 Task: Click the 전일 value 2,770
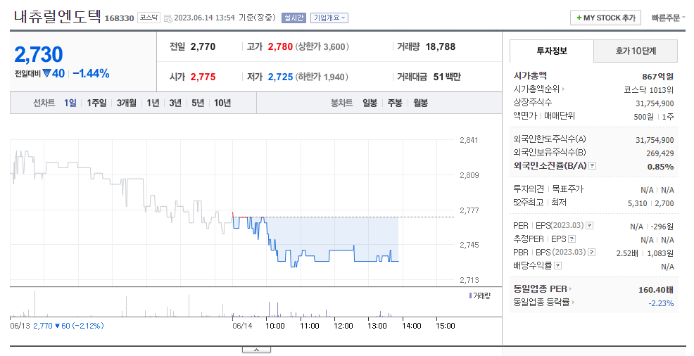[x=203, y=47]
